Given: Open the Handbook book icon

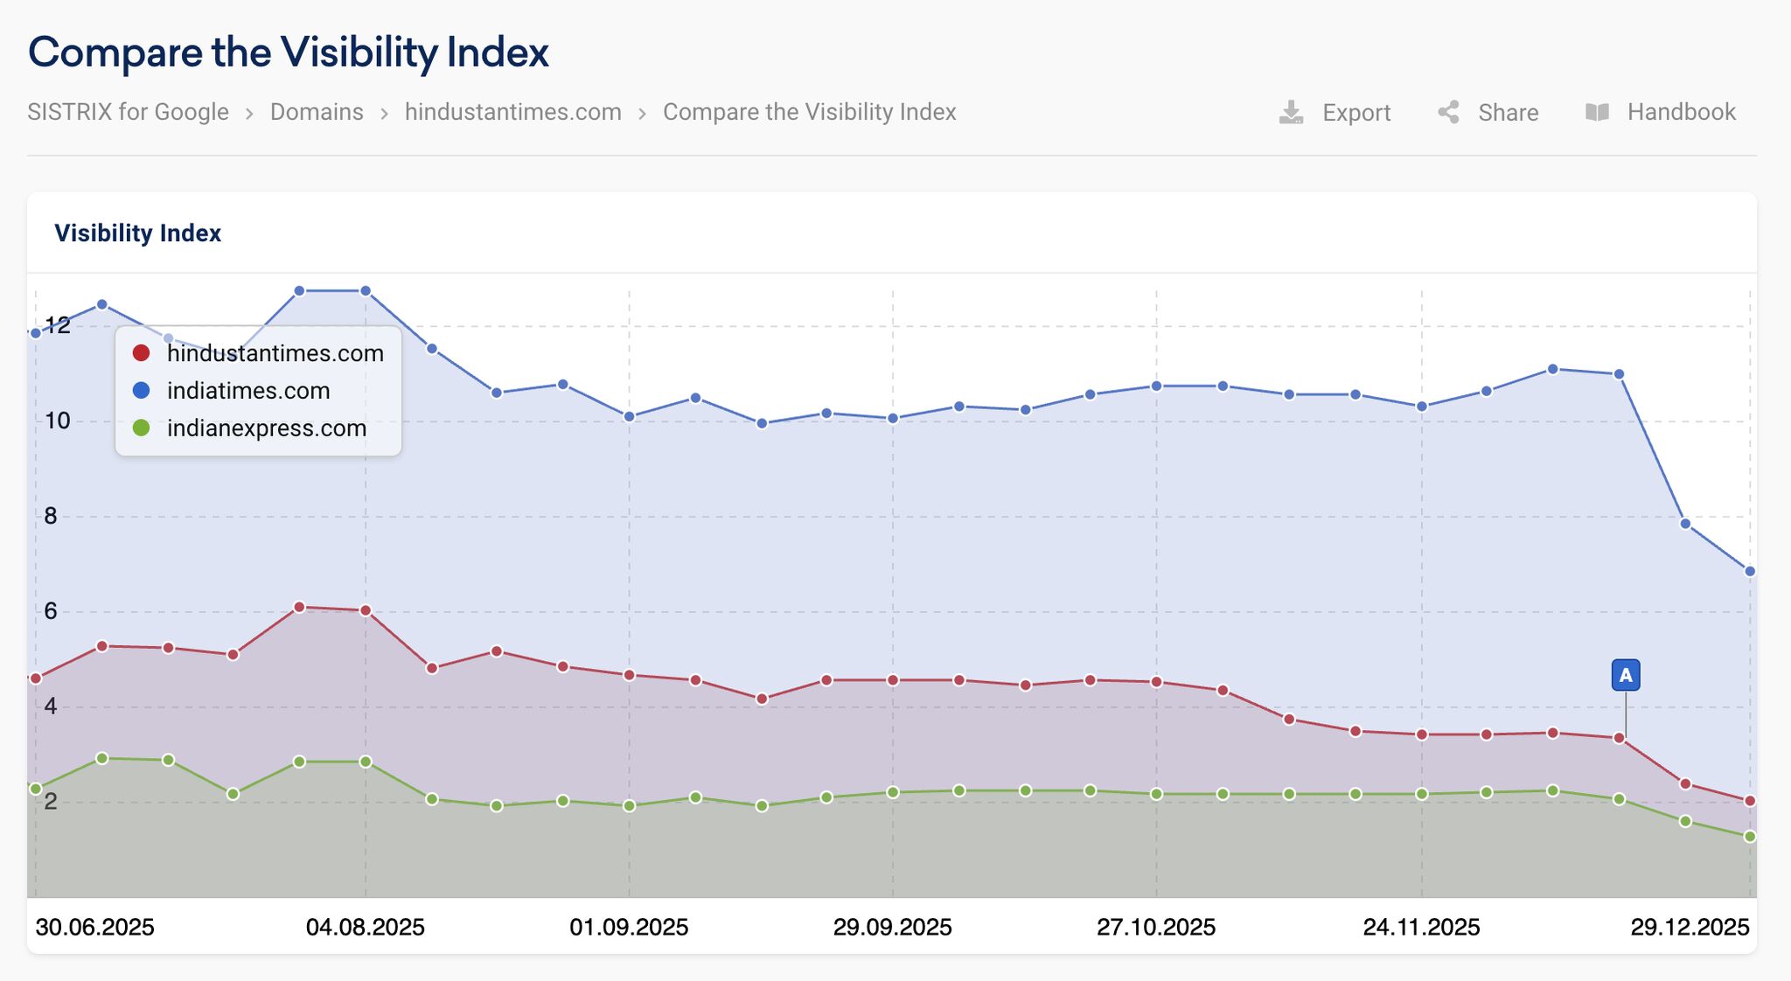Looking at the screenshot, I should coord(1599,112).
